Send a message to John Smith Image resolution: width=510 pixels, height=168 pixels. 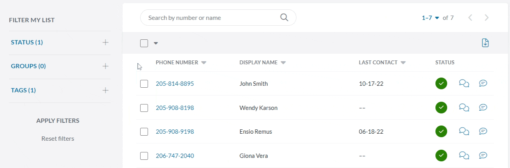483,83
